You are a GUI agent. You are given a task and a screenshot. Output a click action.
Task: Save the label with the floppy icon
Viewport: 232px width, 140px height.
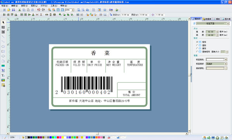(x=14, y=10)
